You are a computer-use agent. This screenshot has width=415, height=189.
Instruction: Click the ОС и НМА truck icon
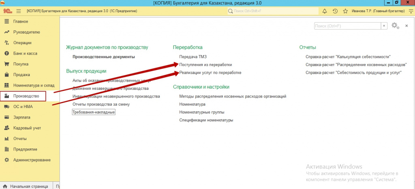[x=6, y=107]
